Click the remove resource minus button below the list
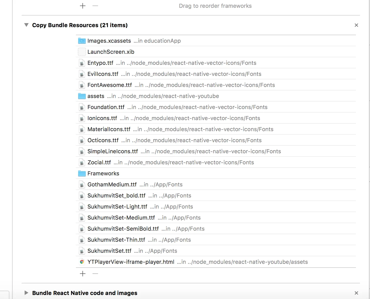Screen dimensions: 370x299 pyautogui.click(x=95, y=274)
